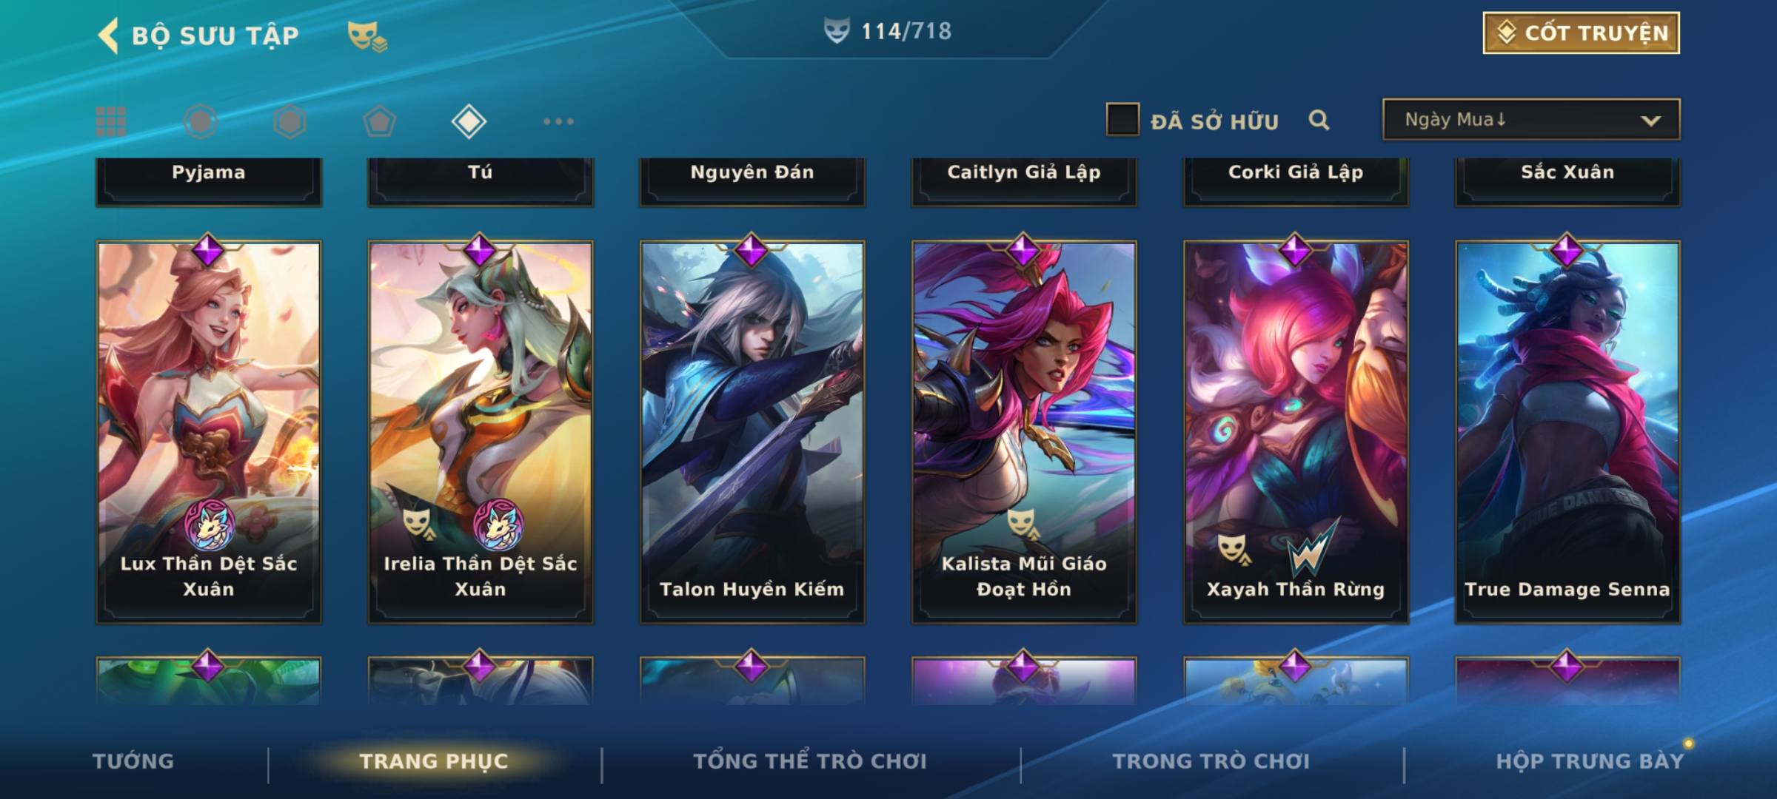Switch to the Tướng tab

[x=133, y=761]
